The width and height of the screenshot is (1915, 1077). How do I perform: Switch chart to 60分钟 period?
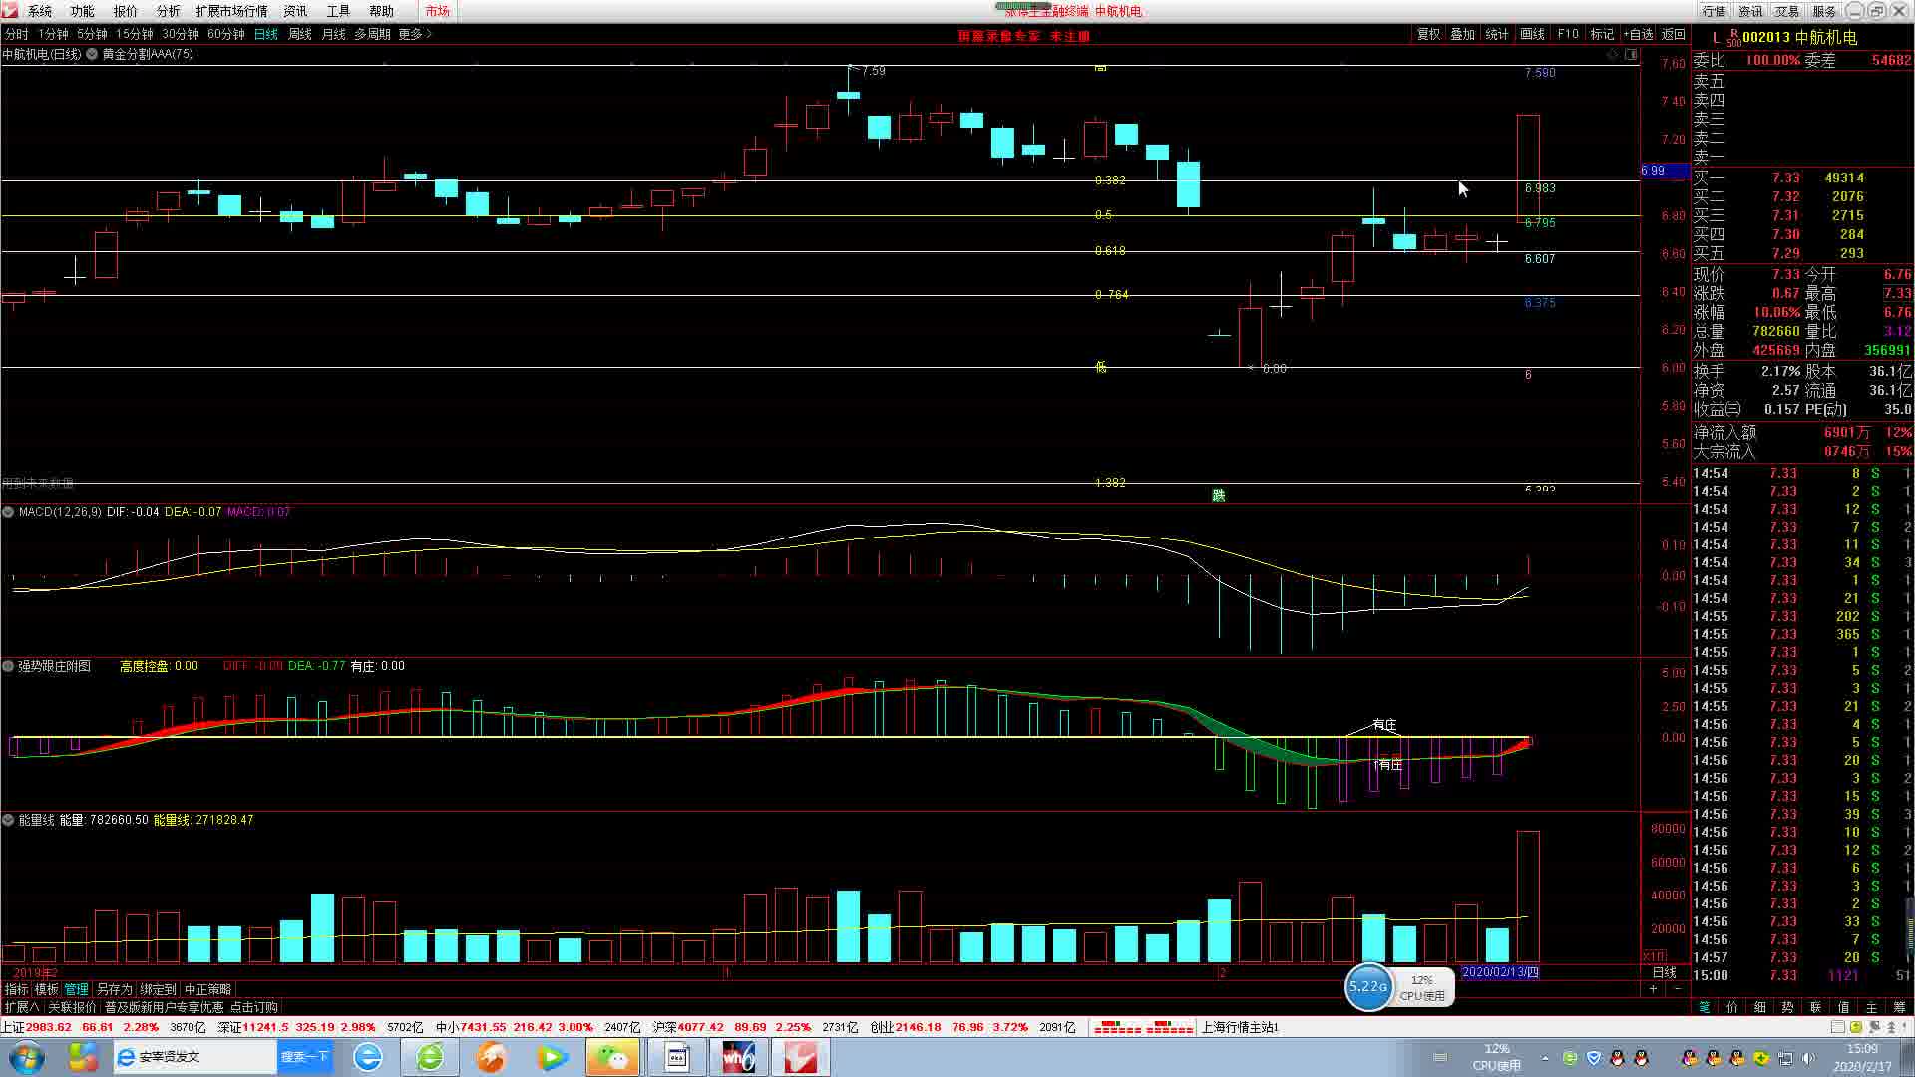pos(225,34)
